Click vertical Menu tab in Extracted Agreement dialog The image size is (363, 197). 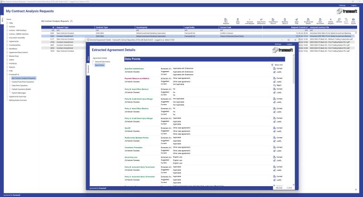tap(88, 59)
